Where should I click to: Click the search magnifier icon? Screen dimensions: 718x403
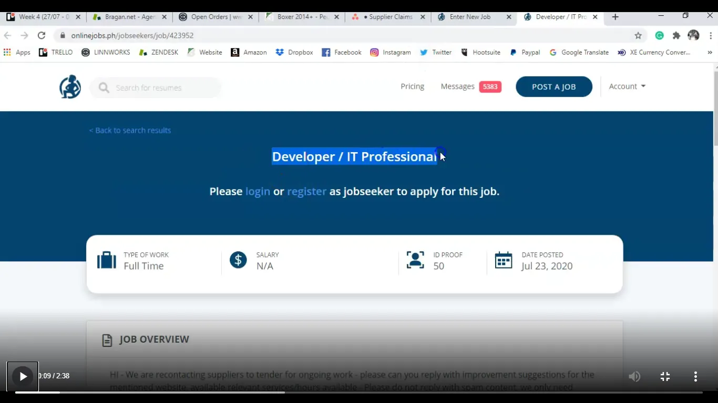(104, 88)
